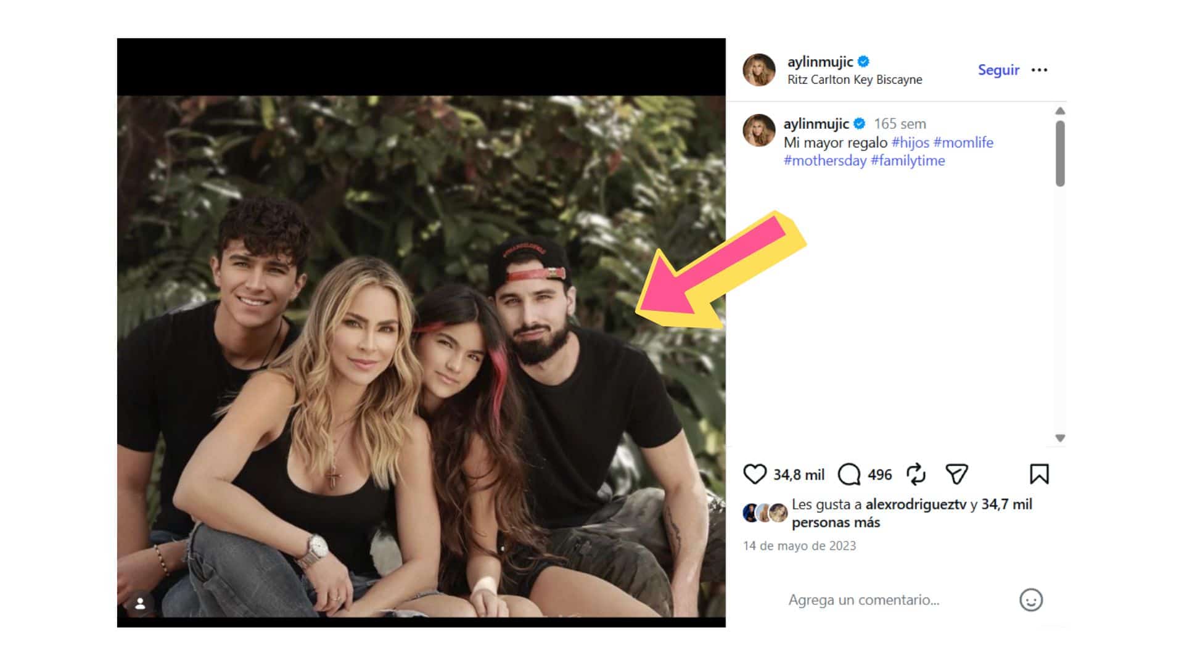This screenshot has width=1184, height=666.
Task: Open the Ritz Carlton Key Biscayne location
Action: 855,80
